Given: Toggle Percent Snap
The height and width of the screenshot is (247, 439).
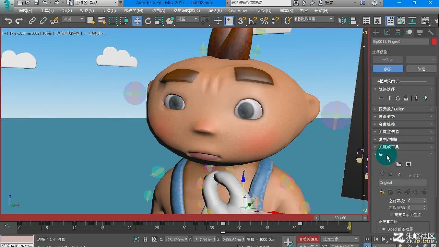Looking at the screenshot, I should (264, 21).
